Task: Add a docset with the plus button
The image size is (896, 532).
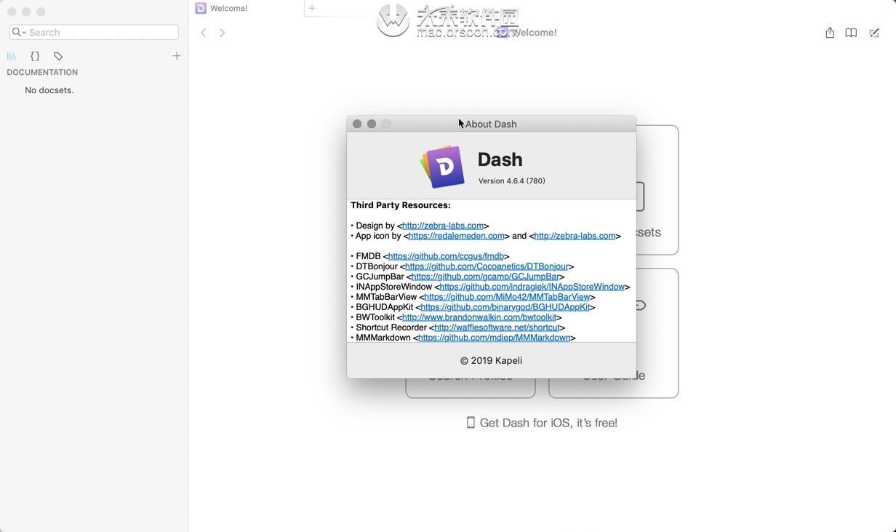Action: [x=177, y=56]
